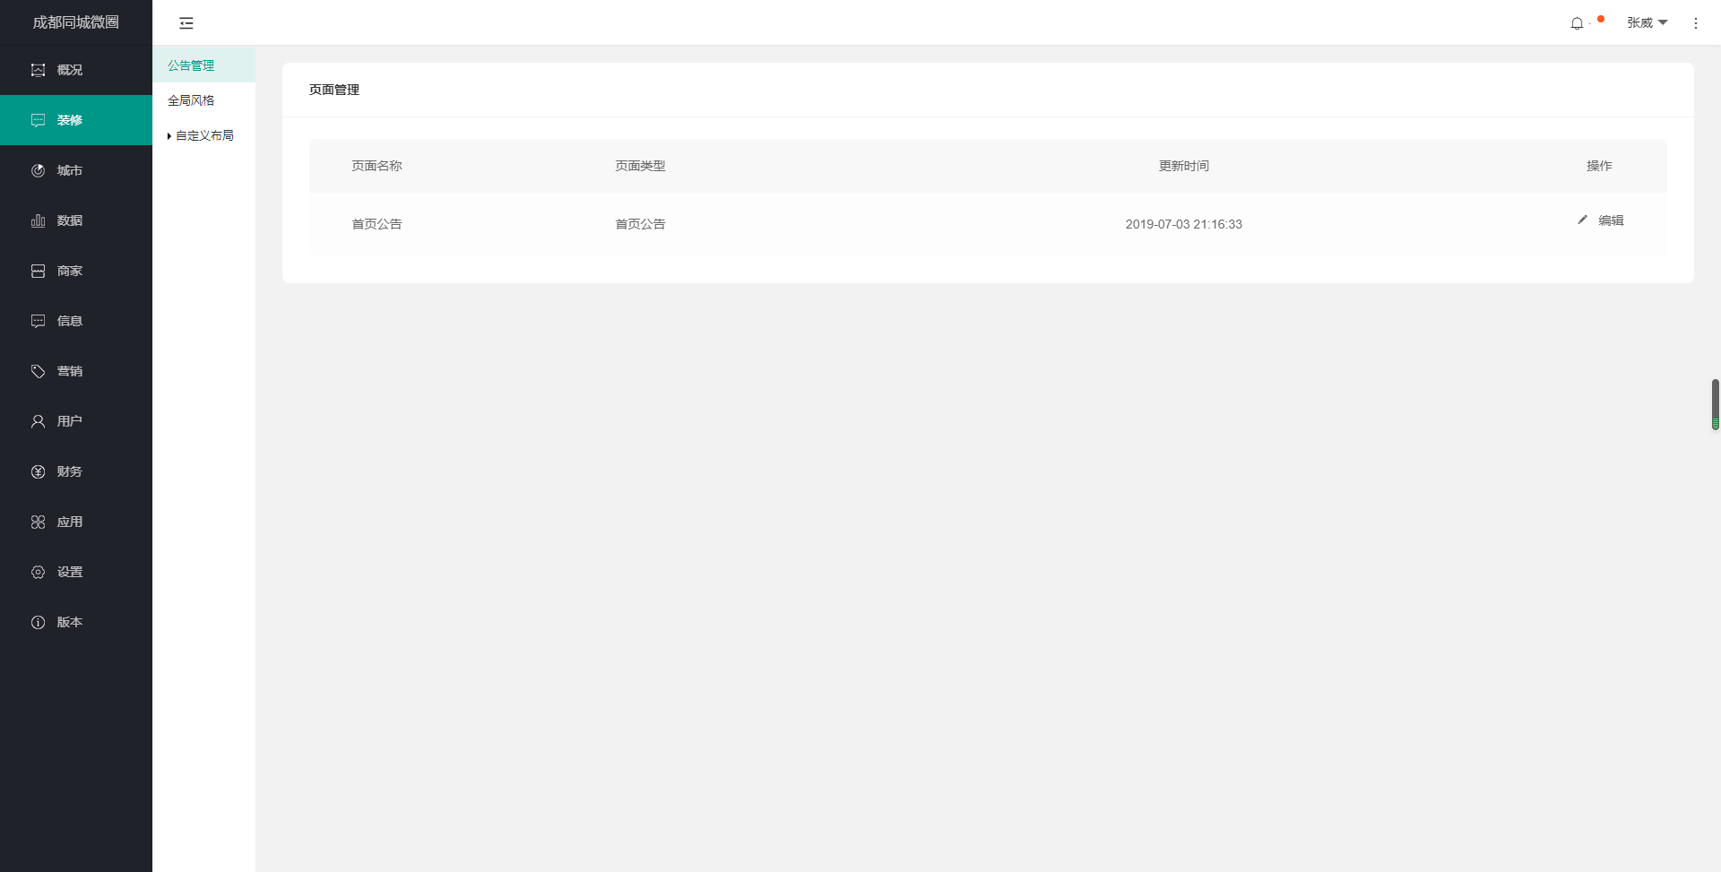Toggle the sidebar collapse hamburger icon
The width and height of the screenshot is (1721, 872).
click(x=186, y=23)
